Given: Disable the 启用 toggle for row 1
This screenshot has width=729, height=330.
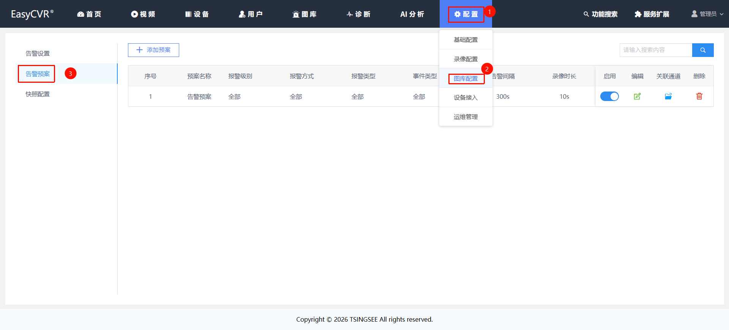Looking at the screenshot, I should (609, 96).
